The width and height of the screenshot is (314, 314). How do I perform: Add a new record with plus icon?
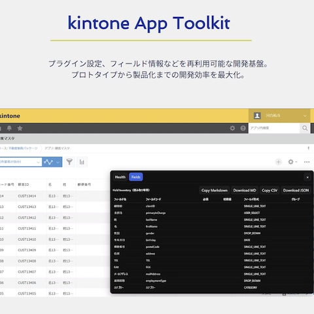tap(279, 162)
